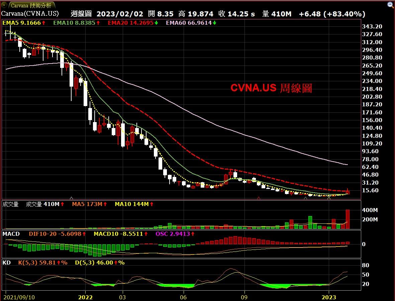395x301 pixels.
Task: Click the latest red candlestick at far right
Action: click(x=348, y=192)
